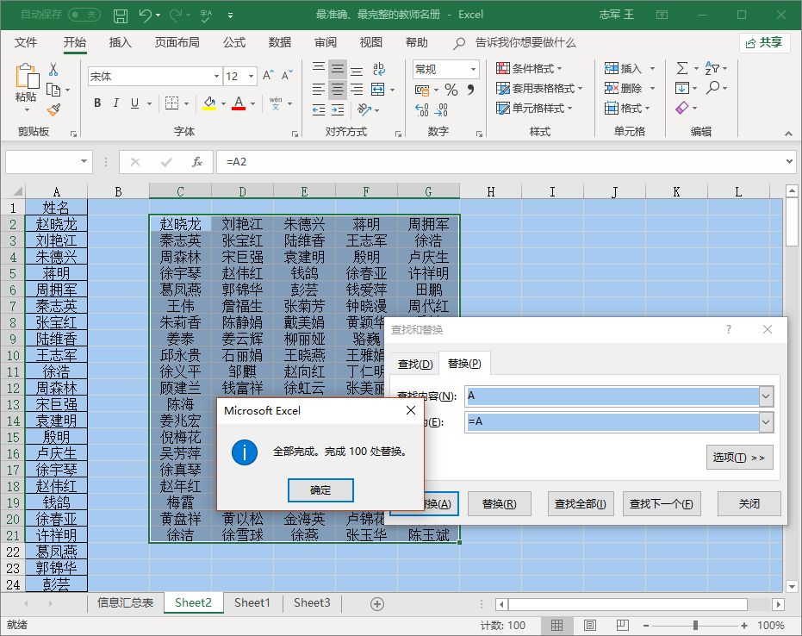Add a new sheet with plus icon

[x=377, y=604]
